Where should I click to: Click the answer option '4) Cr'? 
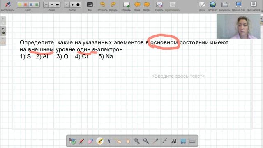82,56
